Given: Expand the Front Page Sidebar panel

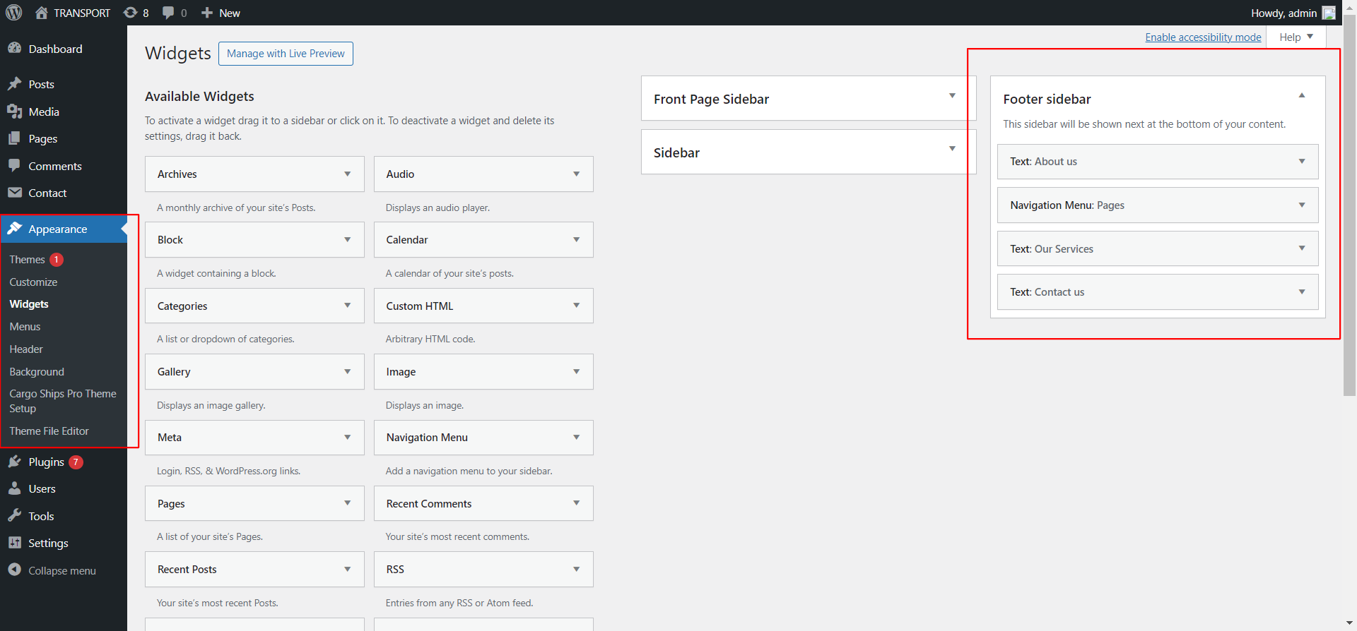Looking at the screenshot, I should 952,95.
